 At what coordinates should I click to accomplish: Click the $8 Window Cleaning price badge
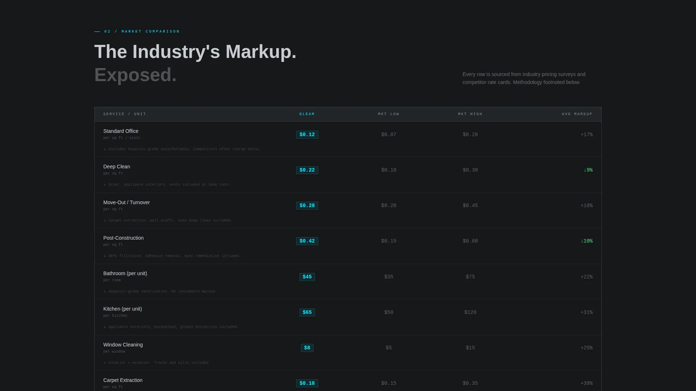coord(307,348)
